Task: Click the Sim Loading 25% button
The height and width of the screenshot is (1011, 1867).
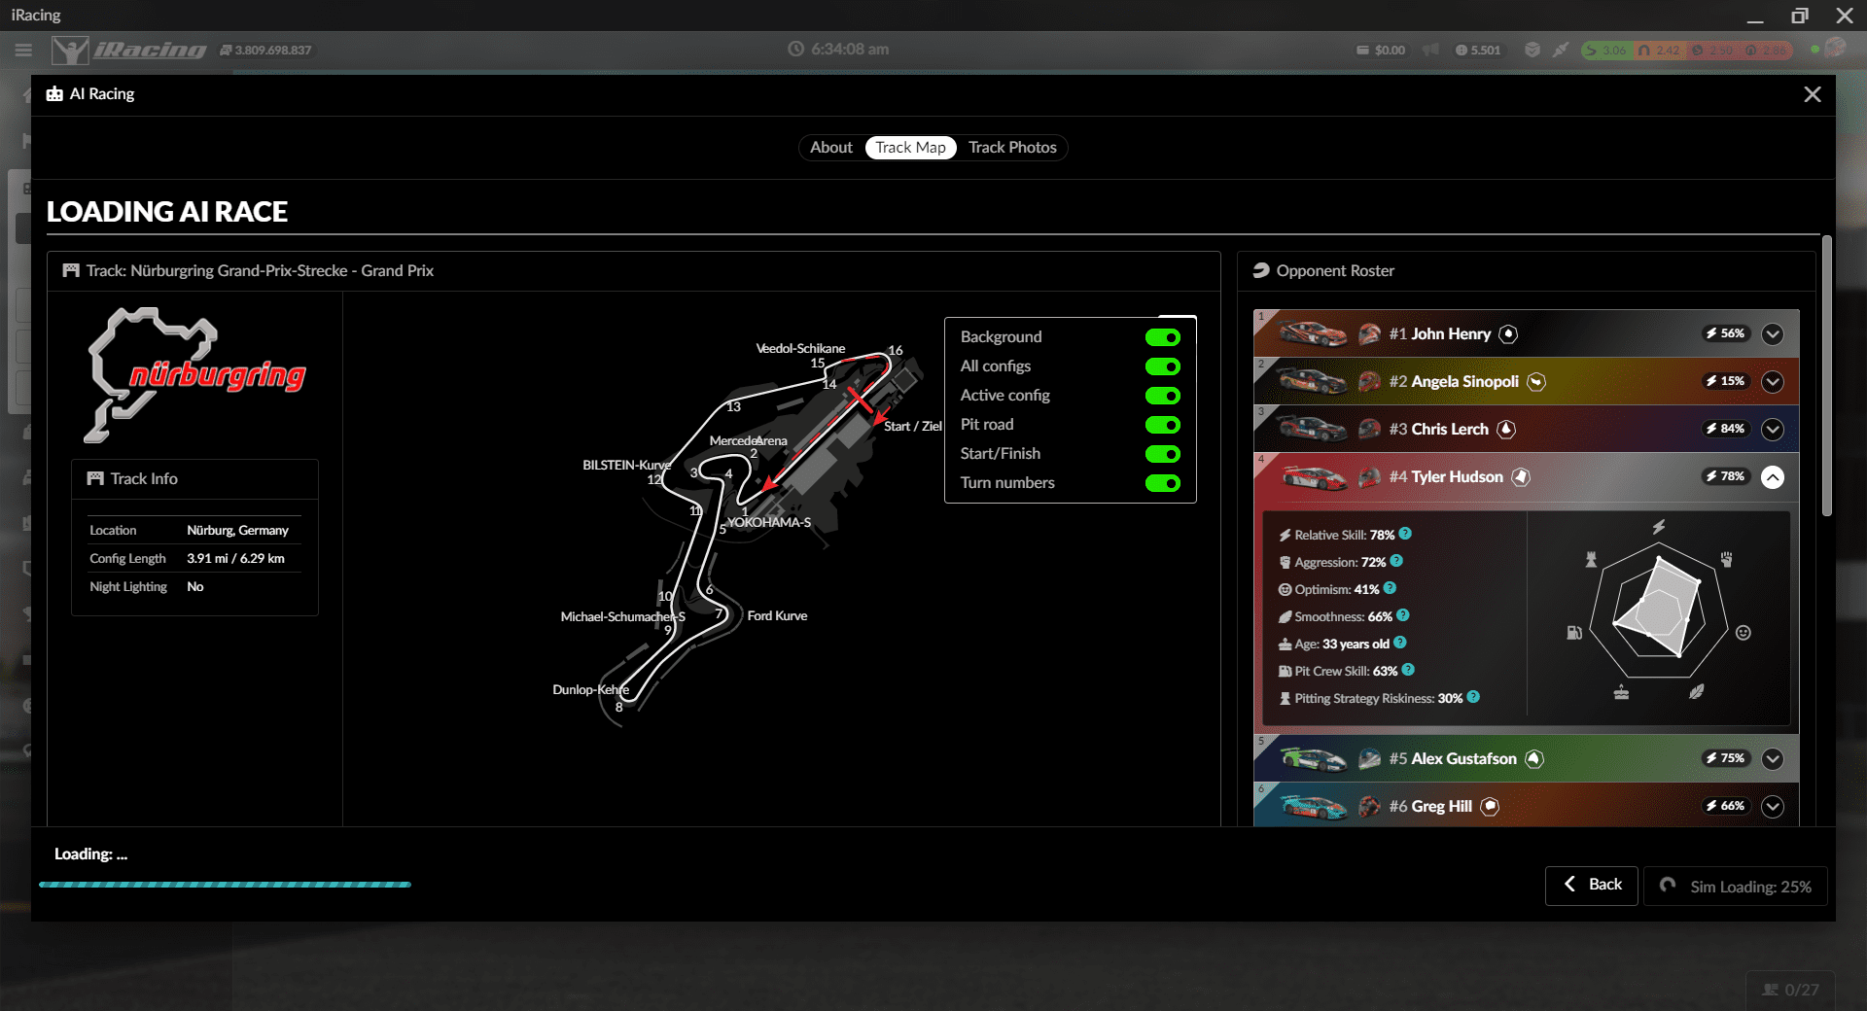Action: tap(1736, 887)
